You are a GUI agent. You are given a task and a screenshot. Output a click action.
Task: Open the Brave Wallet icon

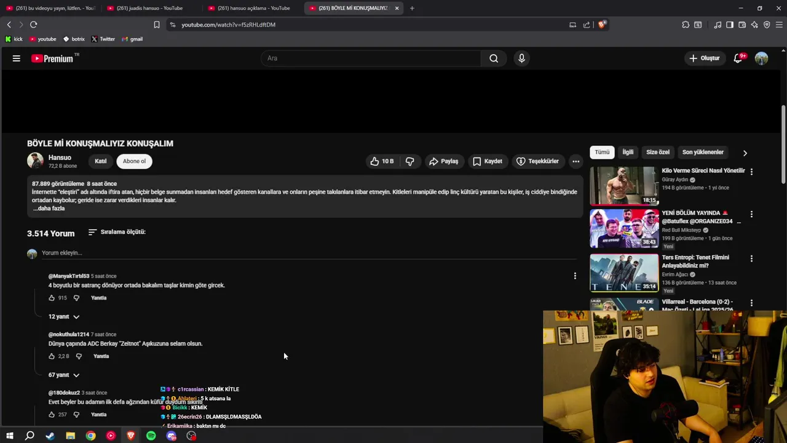(742, 25)
